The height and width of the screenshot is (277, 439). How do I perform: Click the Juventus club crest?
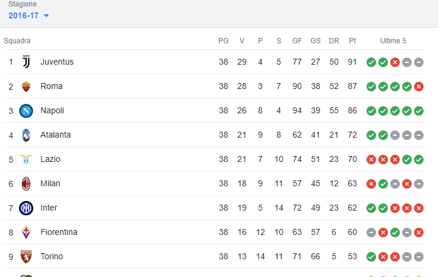click(26, 62)
